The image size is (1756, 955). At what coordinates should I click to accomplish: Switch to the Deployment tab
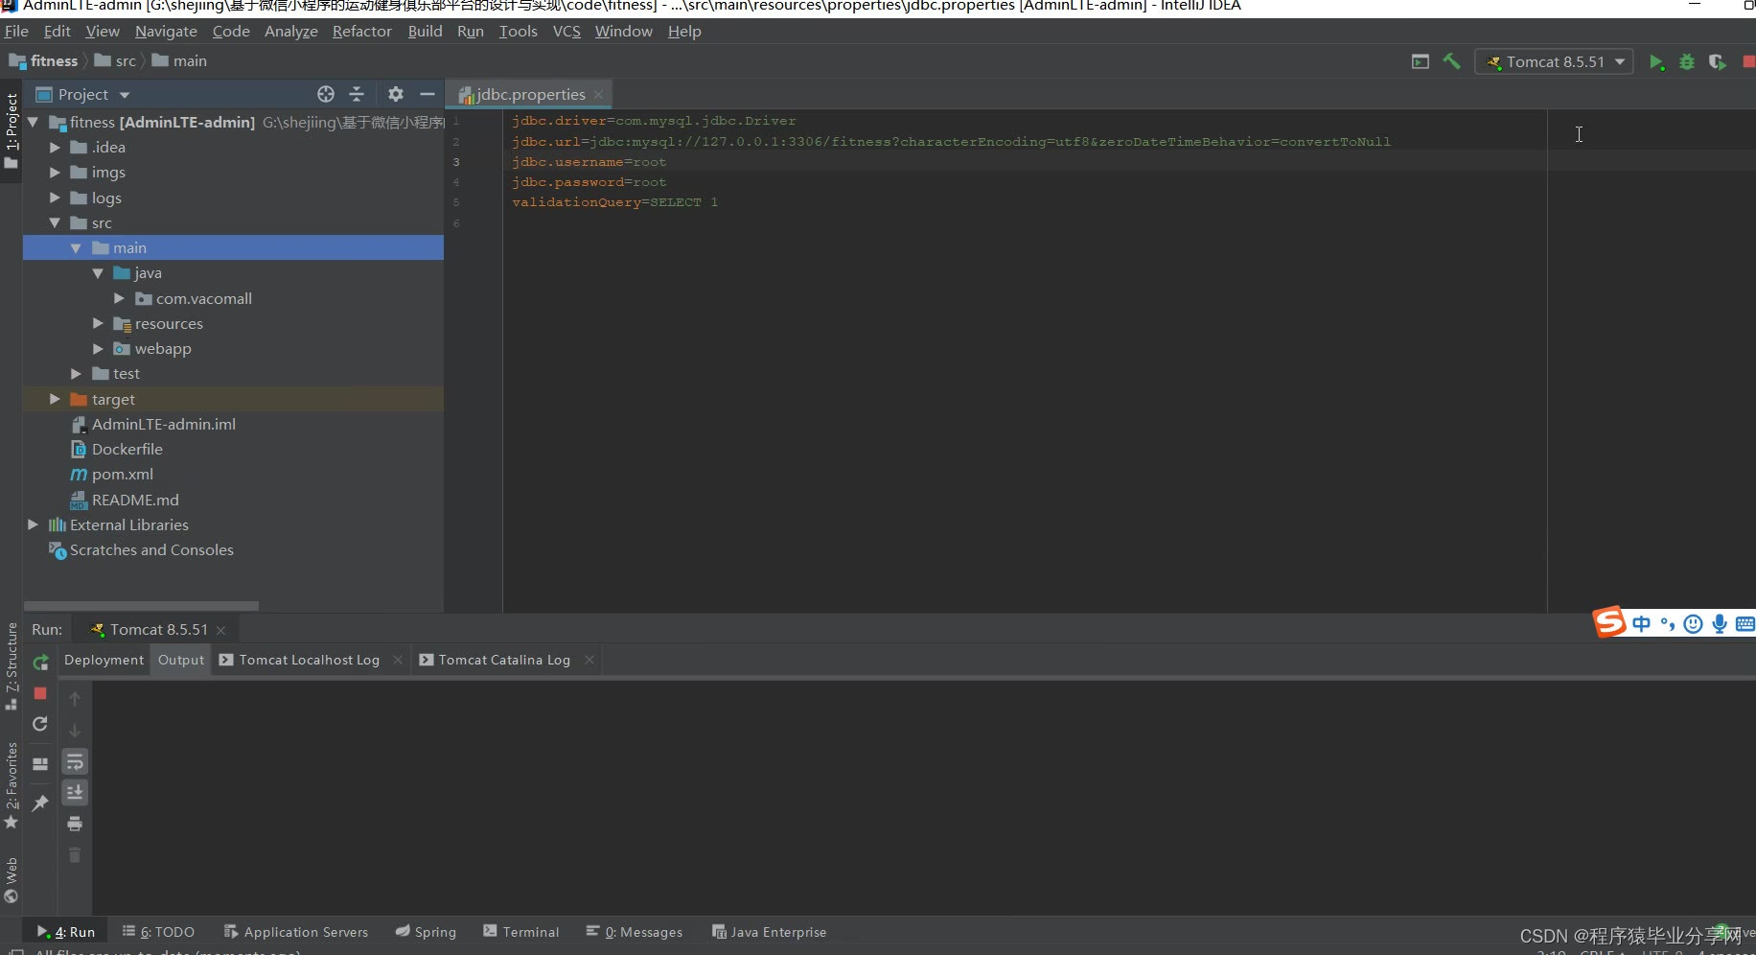click(104, 660)
